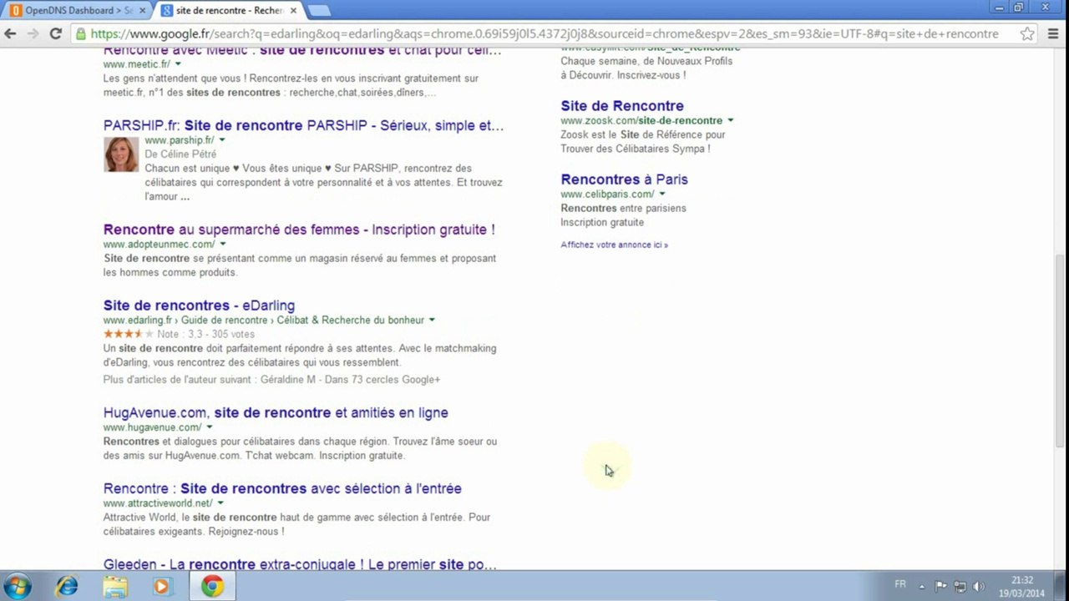Open 'Rencontre au supermarché des femmes' result

pos(299,230)
